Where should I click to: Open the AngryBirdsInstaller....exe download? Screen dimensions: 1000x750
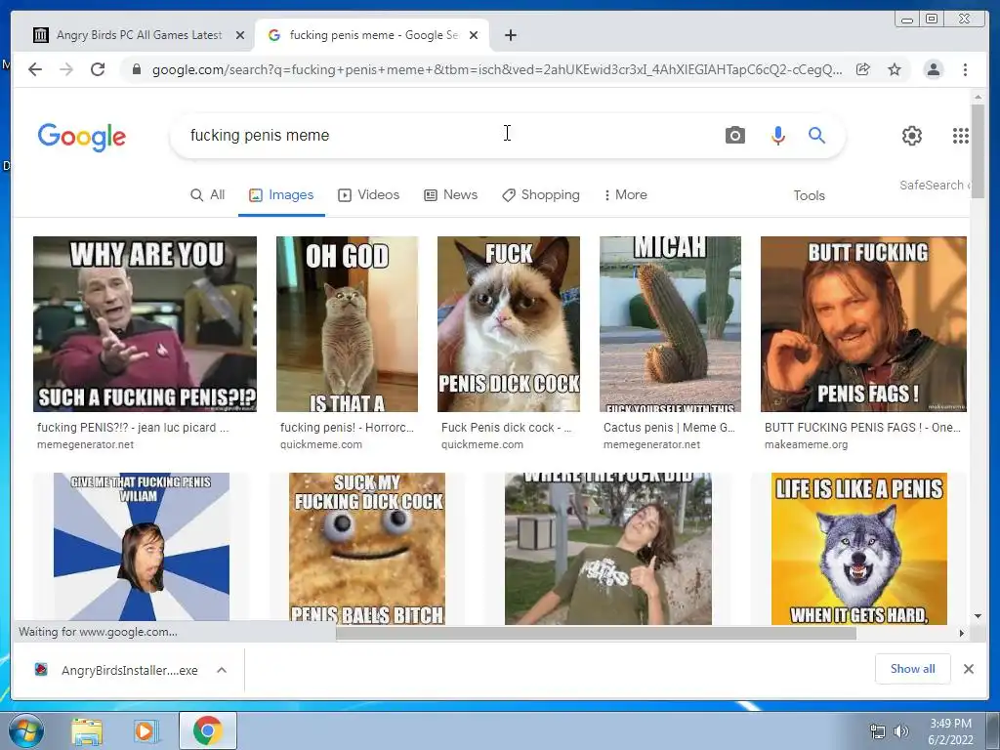click(130, 670)
